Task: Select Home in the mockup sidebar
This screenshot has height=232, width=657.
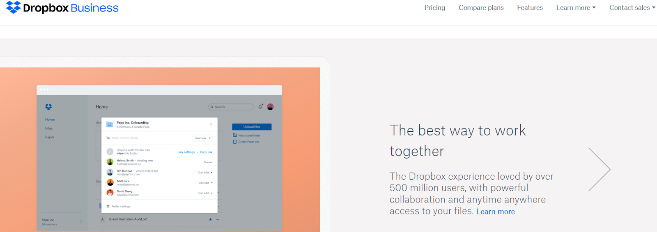Action: click(x=50, y=119)
